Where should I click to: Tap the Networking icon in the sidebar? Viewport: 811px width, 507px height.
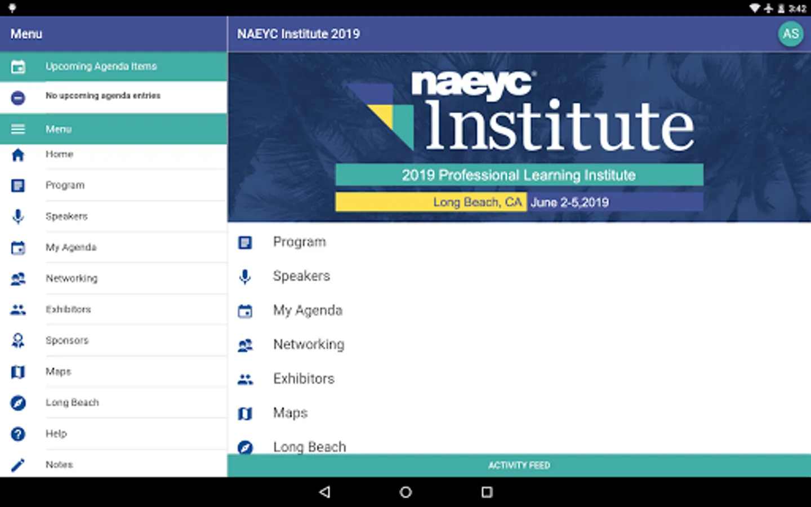(x=18, y=278)
